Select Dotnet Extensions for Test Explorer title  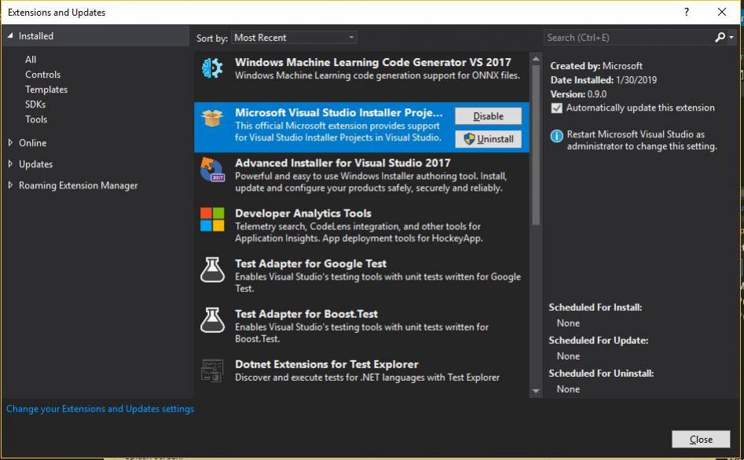click(327, 364)
